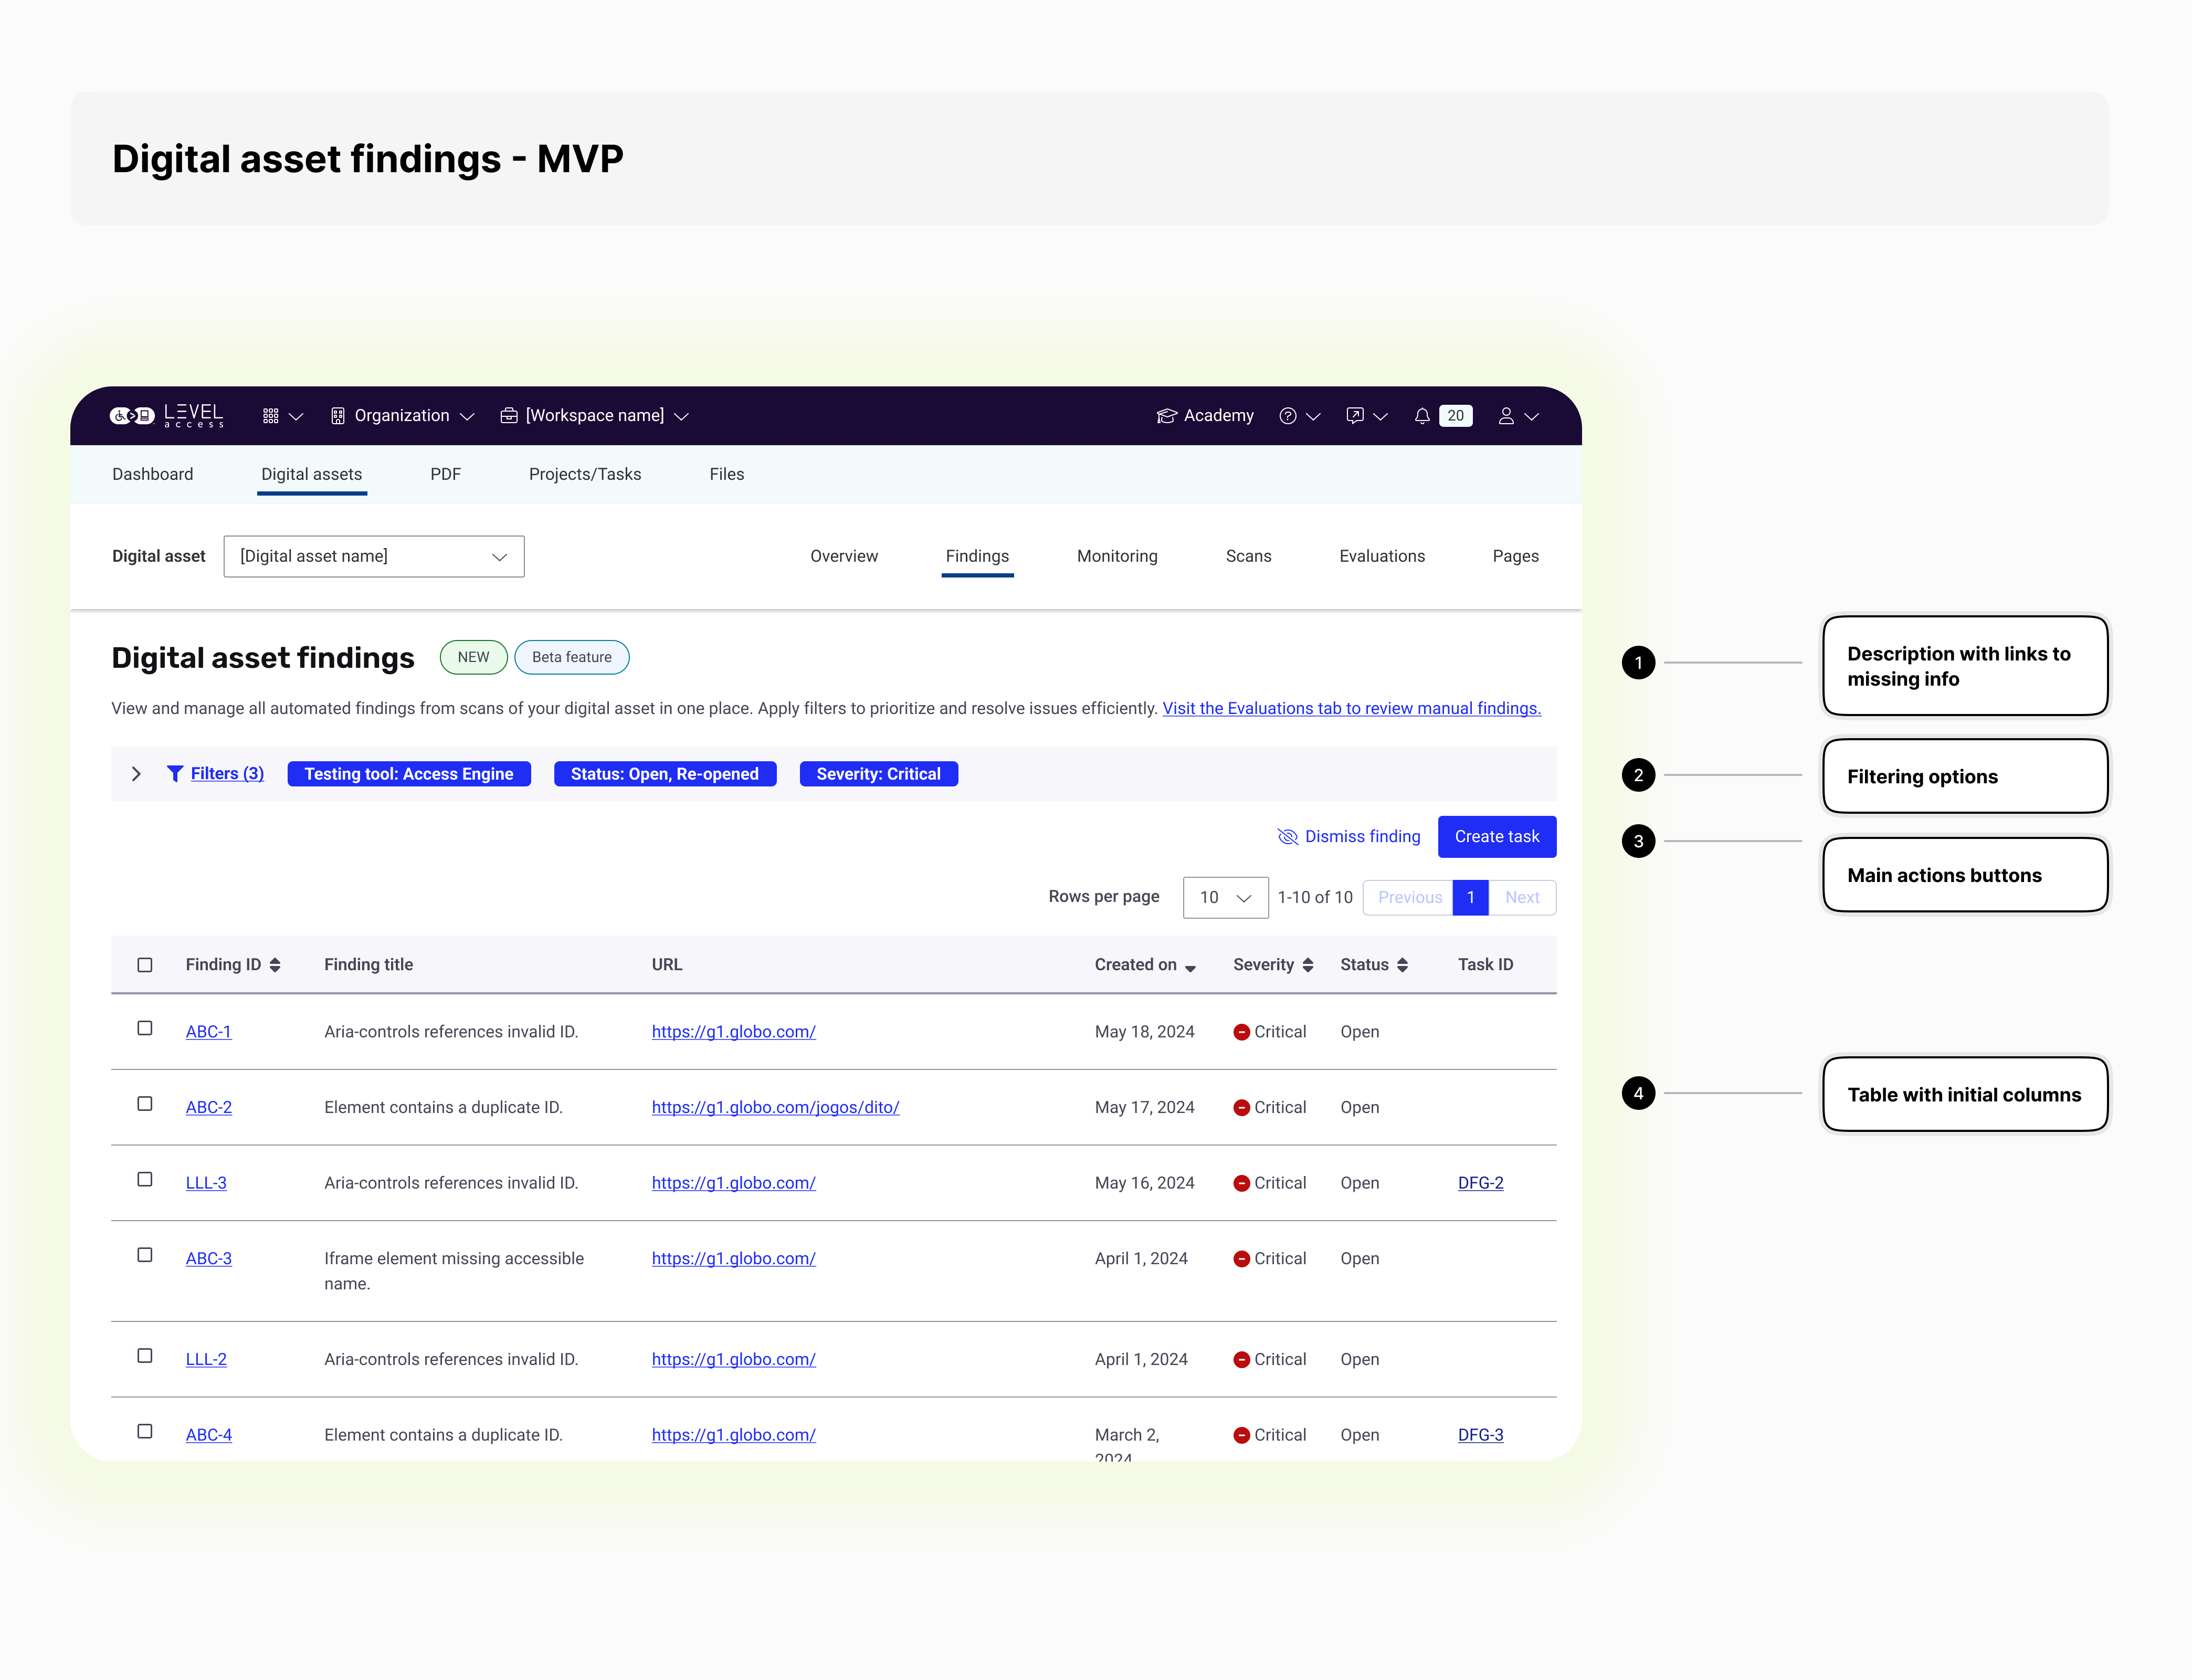The height and width of the screenshot is (1680, 2192).
Task: Open the apps grid launcher icon
Action: tap(271, 416)
